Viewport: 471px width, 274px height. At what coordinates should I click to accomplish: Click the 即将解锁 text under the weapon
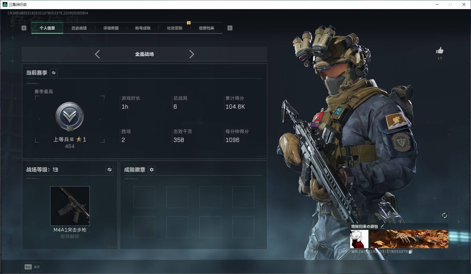[70, 236]
